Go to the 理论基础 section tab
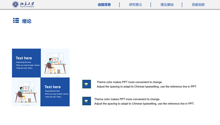The height and width of the screenshot is (125, 220). (x=167, y=5)
